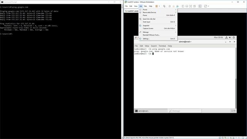Open Edit menu in VMware Workstation
This screenshot has width=247, height=139.
coord(131,6)
